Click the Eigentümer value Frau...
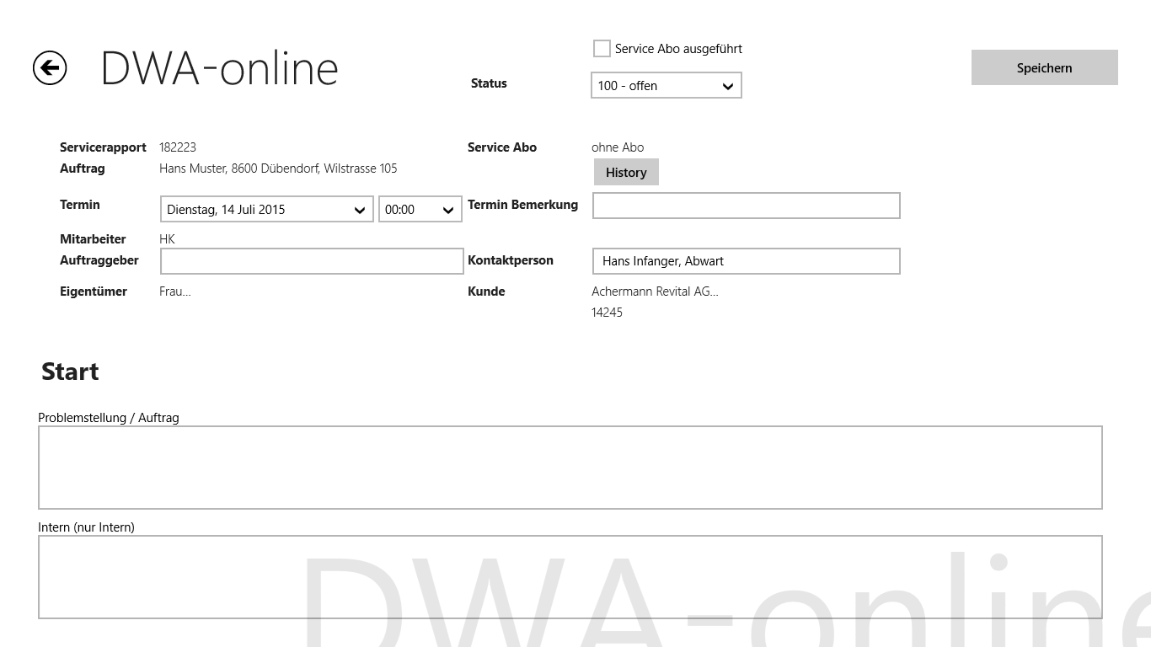1151x647 pixels. (x=175, y=291)
